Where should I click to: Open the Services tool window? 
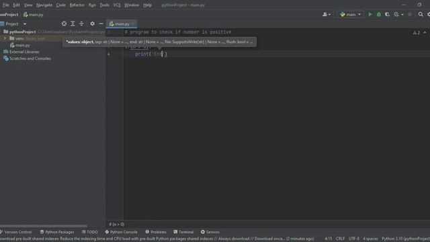tap(210, 232)
